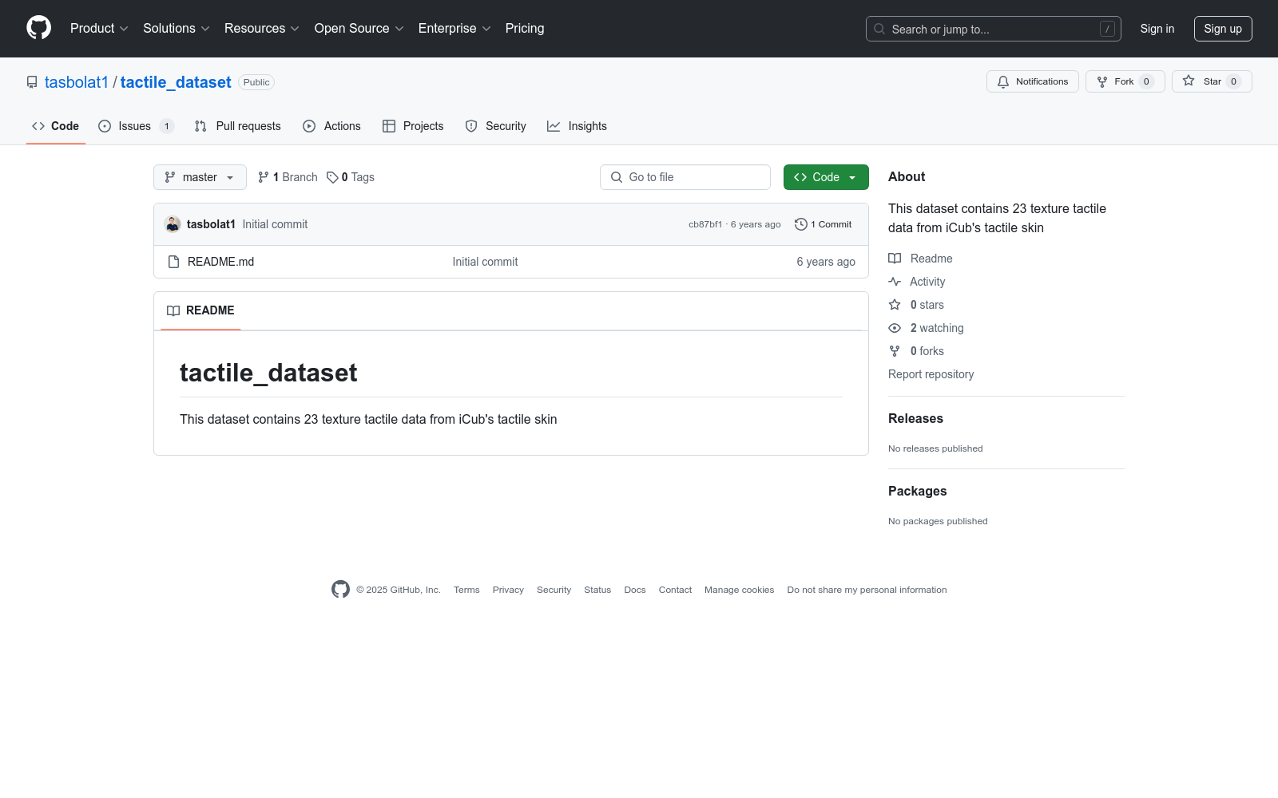The image size is (1278, 798).
Task: Open the Security footer link
Action: pos(554,590)
